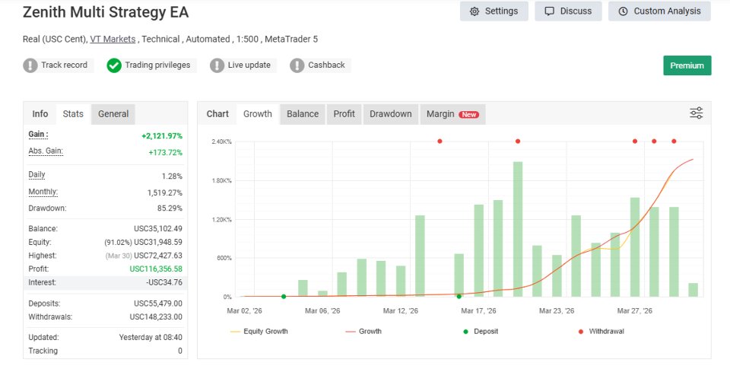730x372 pixels.
Task: Click the Track record warning icon
Action: (30, 65)
